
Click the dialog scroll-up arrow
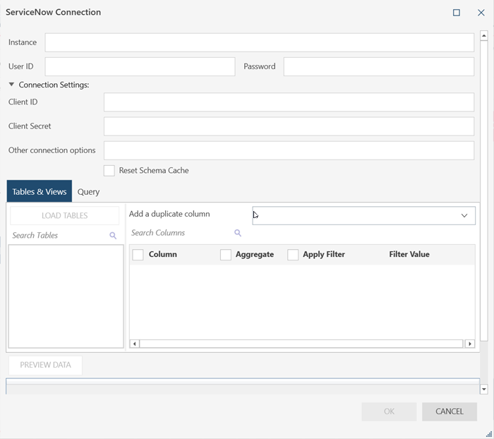pyautogui.click(x=484, y=35)
